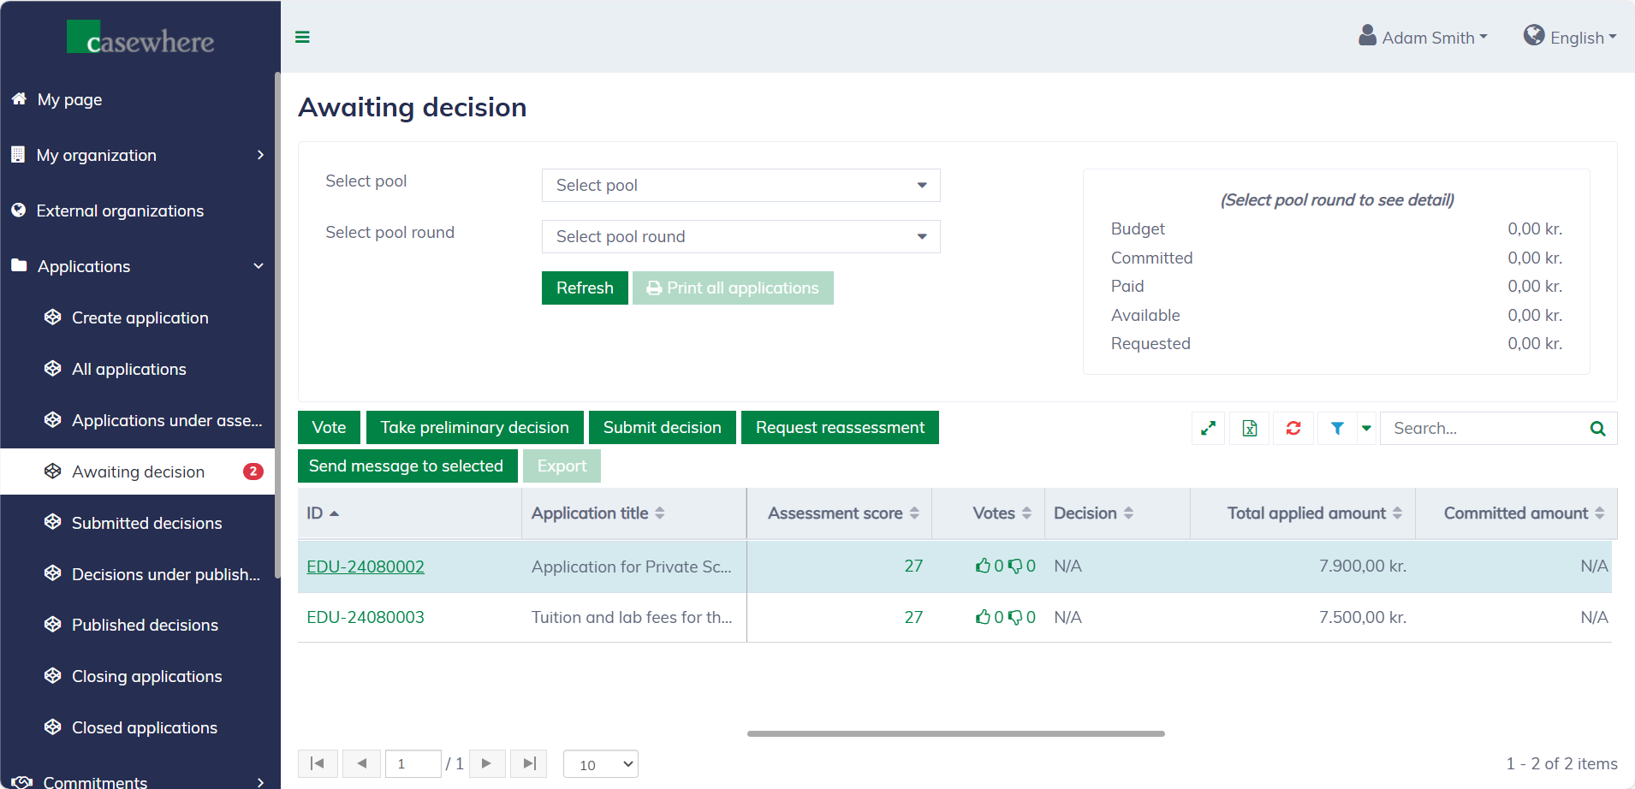Open the page size selector
Screen dimensions: 1635x789
point(601,764)
